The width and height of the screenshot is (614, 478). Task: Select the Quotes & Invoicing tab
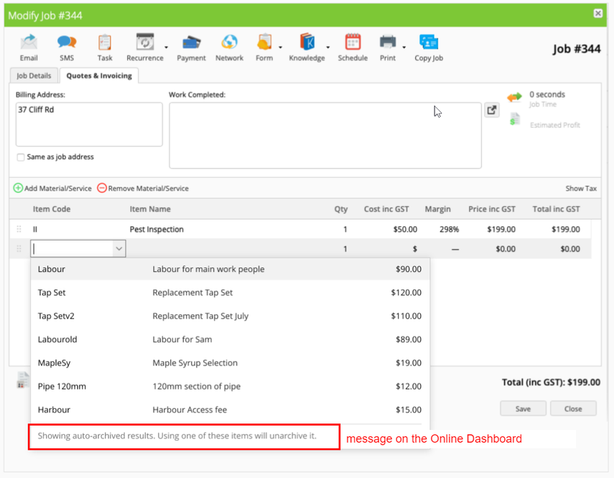[x=99, y=75]
